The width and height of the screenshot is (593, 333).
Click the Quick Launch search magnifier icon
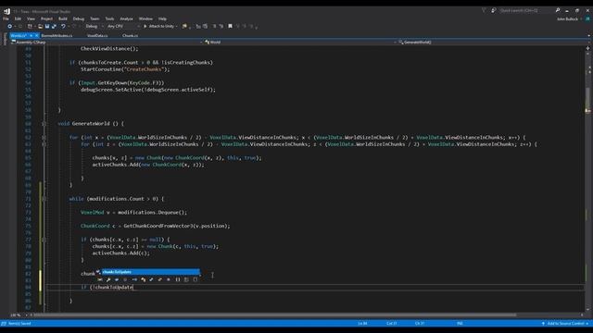(558, 10)
